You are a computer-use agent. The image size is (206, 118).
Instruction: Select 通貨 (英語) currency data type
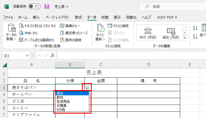point(171,33)
